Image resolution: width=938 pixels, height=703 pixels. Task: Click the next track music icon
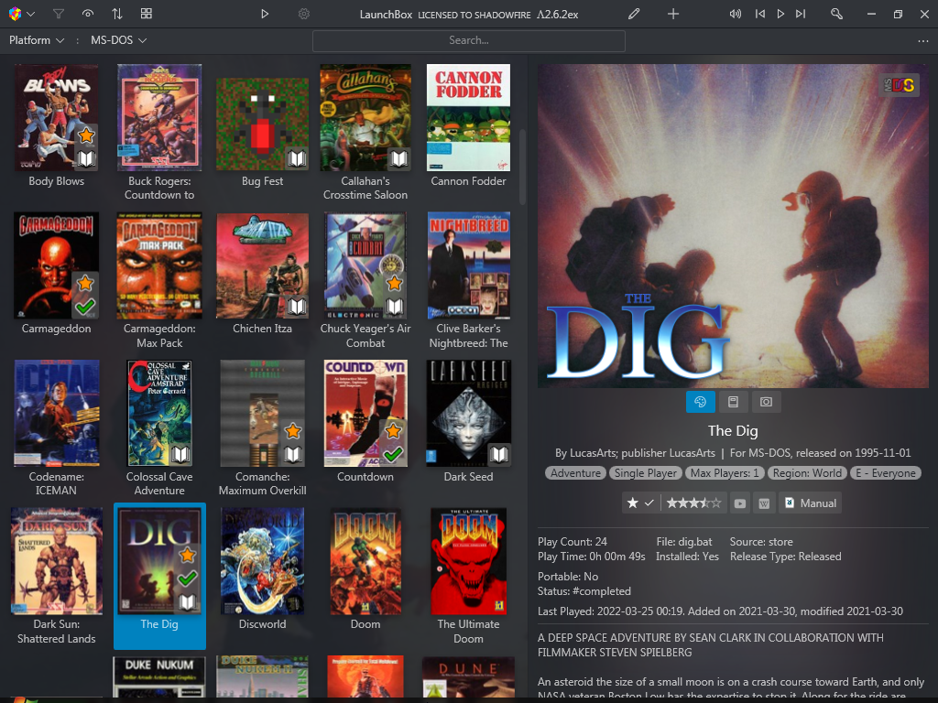click(x=801, y=14)
